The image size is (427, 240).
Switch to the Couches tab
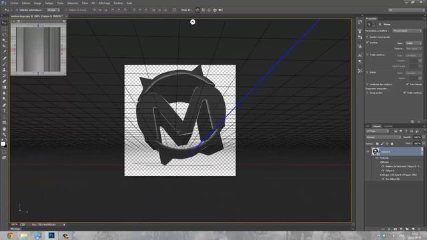point(388,126)
